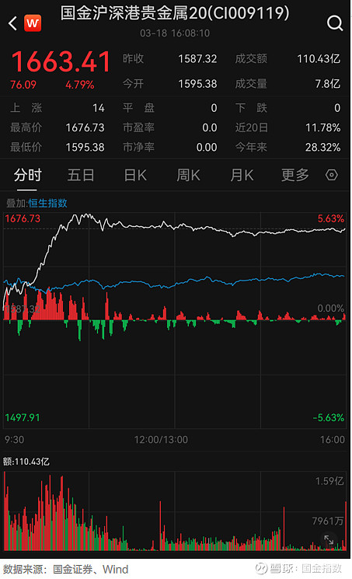Expand the 更多 chart options
352x579 pixels.
[294, 175]
